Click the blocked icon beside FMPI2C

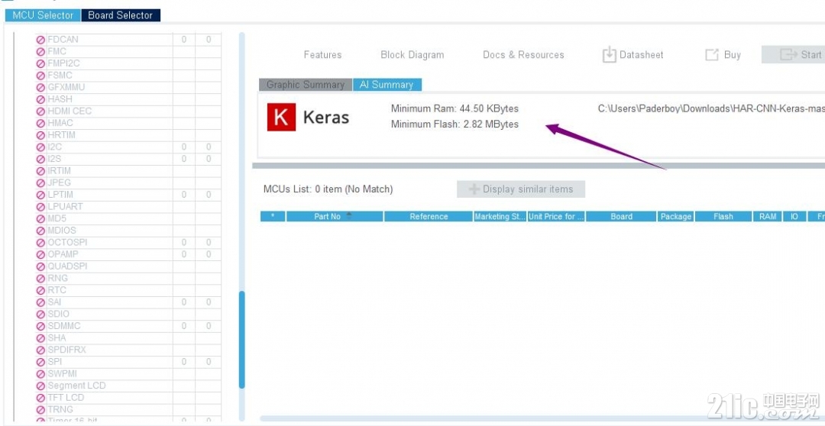[40, 63]
